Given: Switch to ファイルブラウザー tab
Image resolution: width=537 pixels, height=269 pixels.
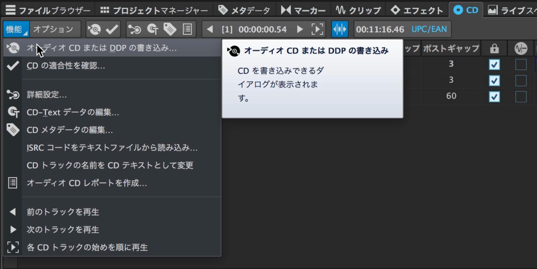Looking at the screenshot, I should tap(48, 10).
